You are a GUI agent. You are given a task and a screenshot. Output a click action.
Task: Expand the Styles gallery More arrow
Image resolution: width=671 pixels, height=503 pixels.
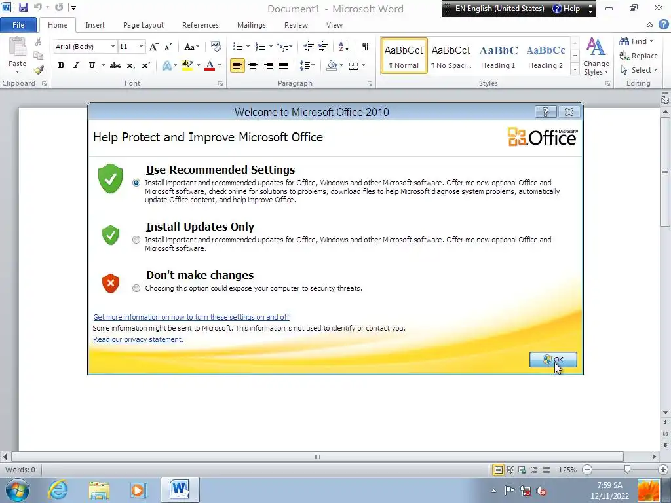pos(575,69)
